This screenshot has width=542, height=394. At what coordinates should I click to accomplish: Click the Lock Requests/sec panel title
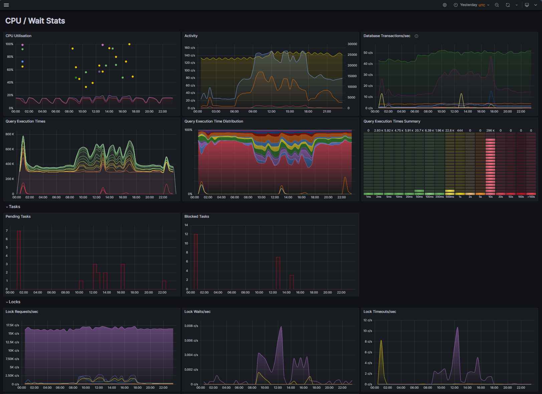point(22,312)
